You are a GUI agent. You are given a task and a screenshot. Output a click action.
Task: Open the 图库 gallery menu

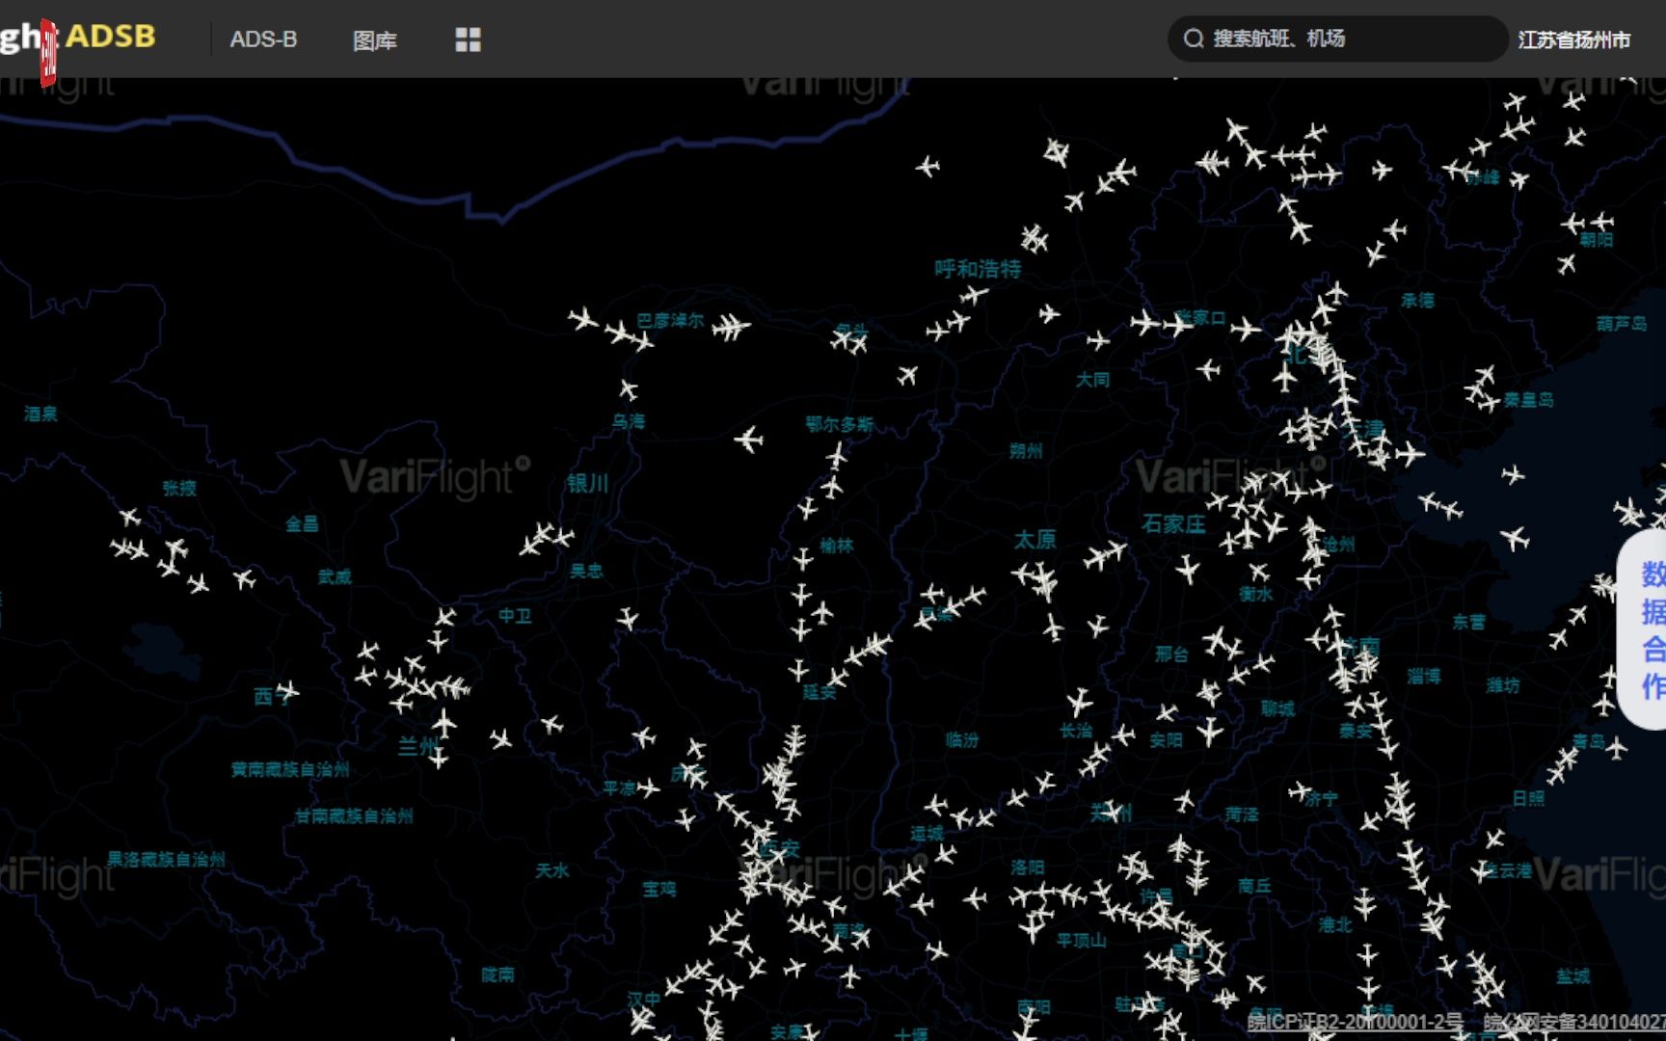pos(374,40)
